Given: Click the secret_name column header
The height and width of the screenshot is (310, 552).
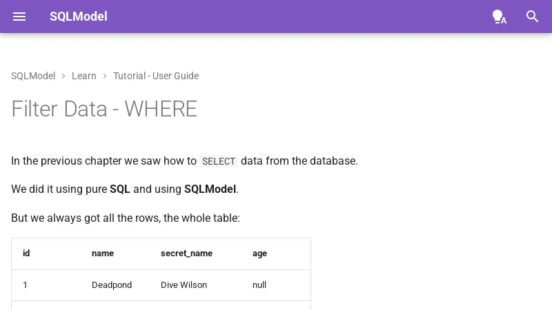Looking at the screenshot, I should coord(186,254).
